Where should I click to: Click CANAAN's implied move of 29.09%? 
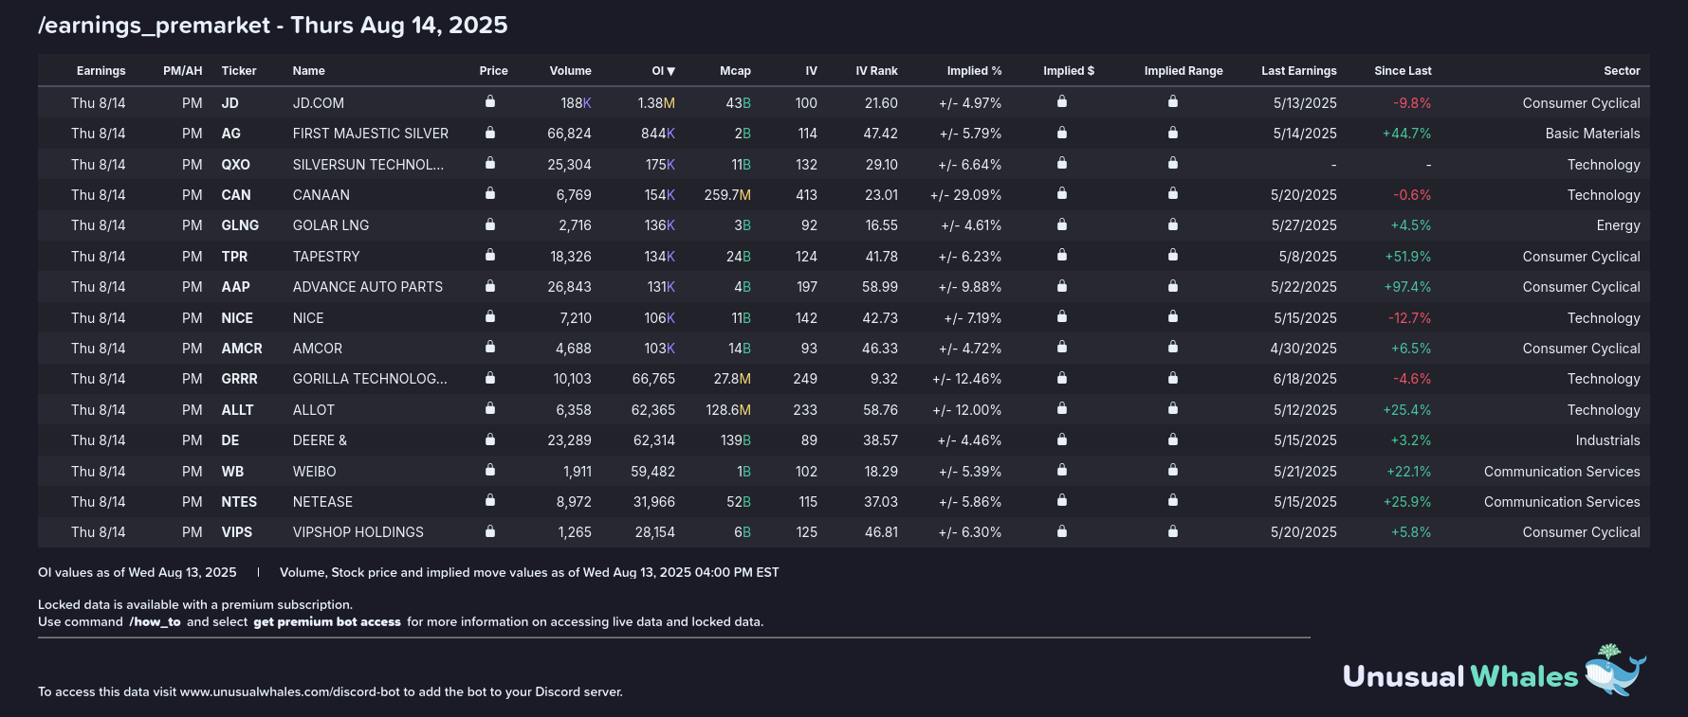point(965,195)
